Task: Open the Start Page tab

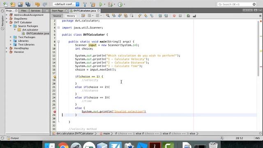Action: [57, 11]
